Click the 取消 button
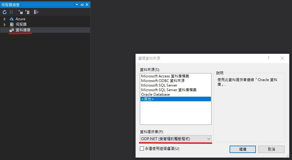Viewport: 292px width, 160px height. [x=271, y=149]
